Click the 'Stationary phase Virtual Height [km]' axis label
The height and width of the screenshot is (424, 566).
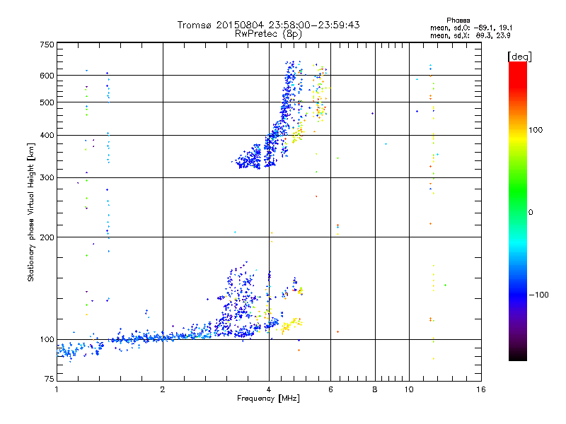click(30, 213)
